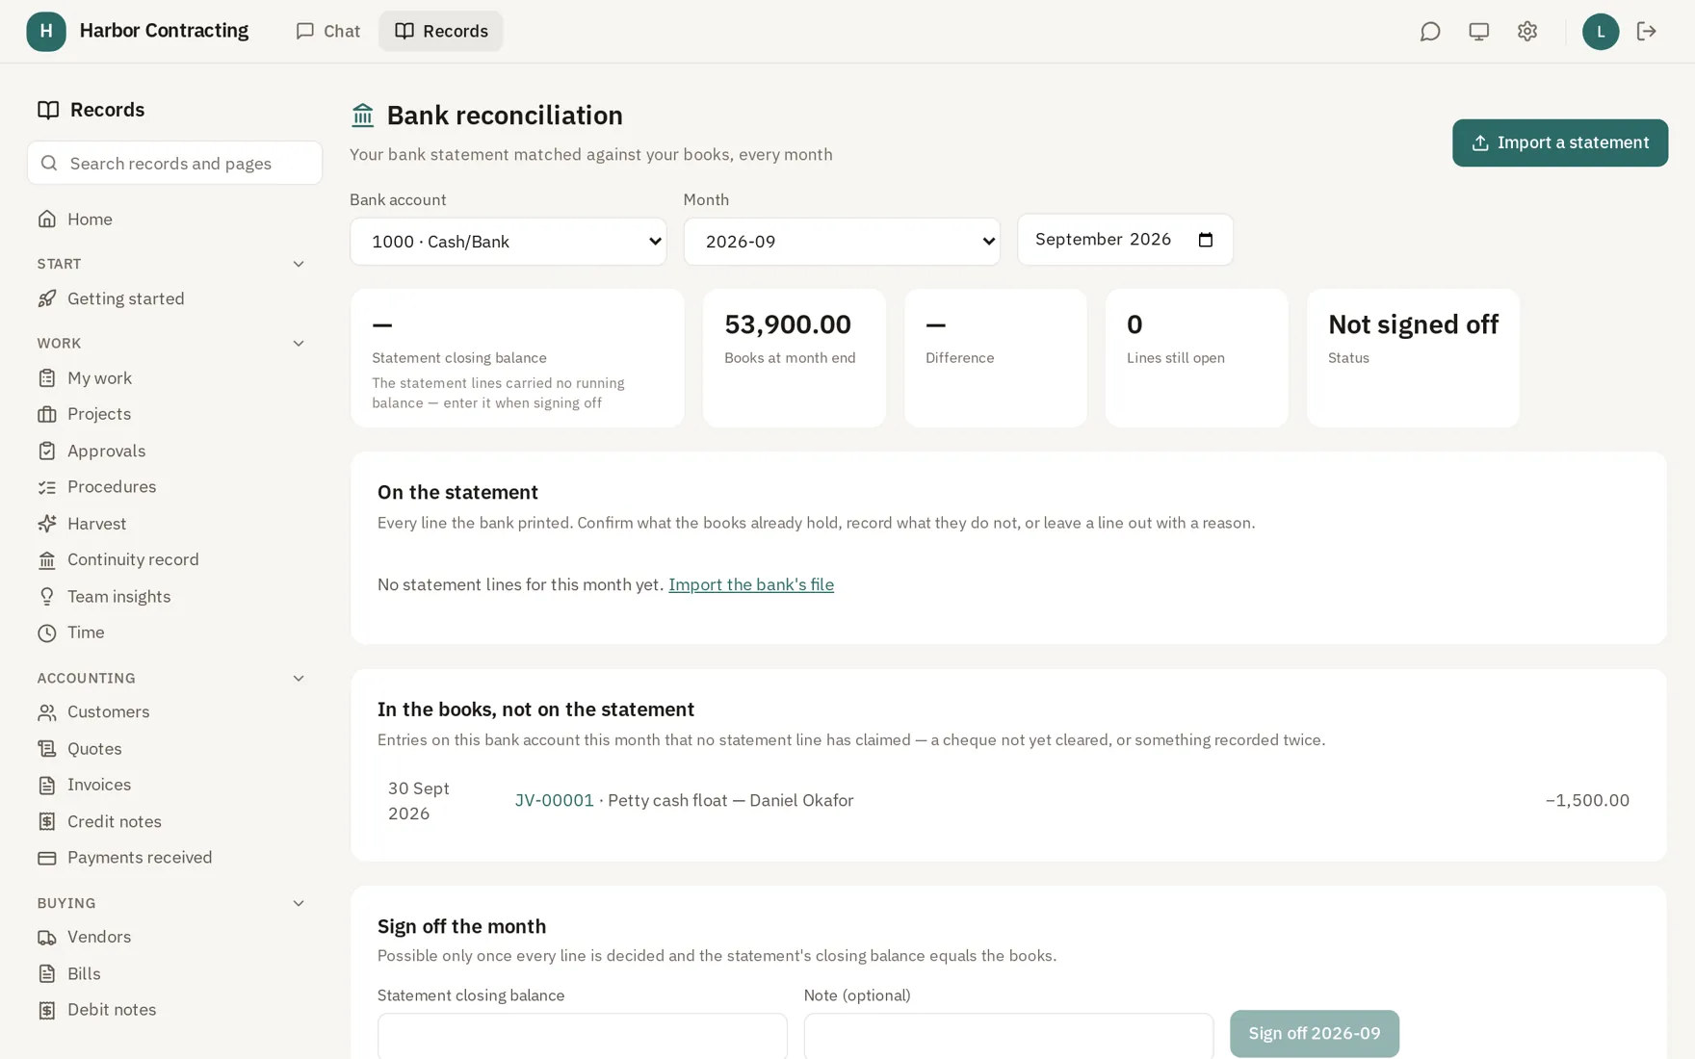Open Procedures list
The height and width of the screenshot is (1059, 1695).
[x=174, y=487]
